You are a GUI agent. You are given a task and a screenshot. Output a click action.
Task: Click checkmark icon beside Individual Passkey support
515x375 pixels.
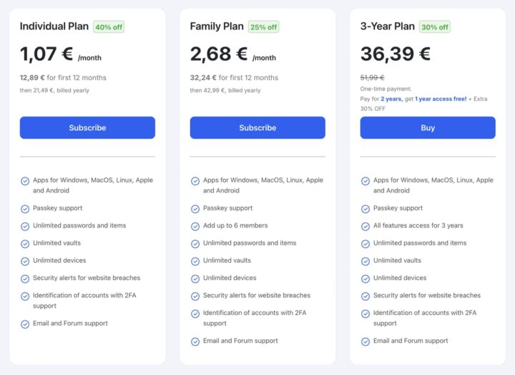click(x=25, y=208)
